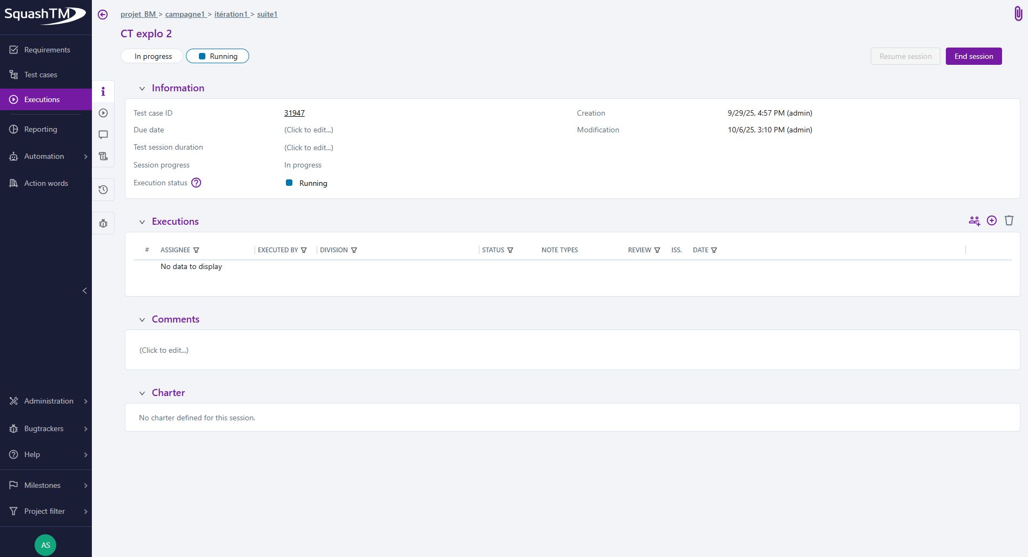Collapse the Charter section
1028x557 pixels.
(142, 393)
